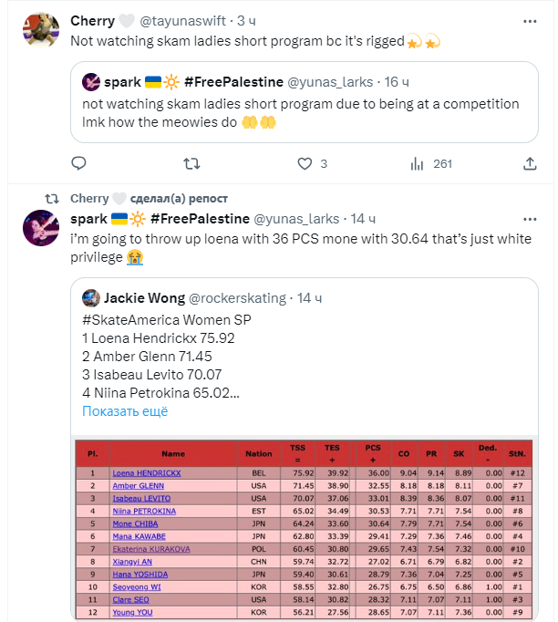The image size is (558, 622).
Task: Open more options for spark's reposted tweet
Action: [529, 219]
